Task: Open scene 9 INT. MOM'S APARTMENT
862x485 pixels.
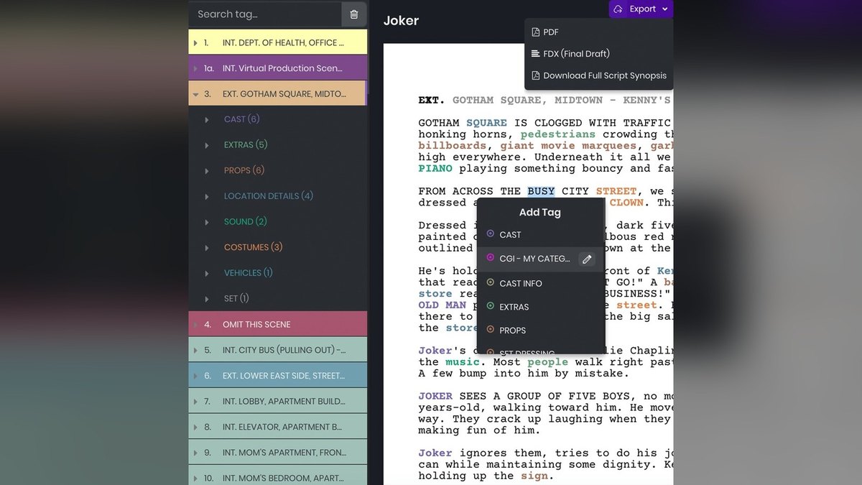Action: 278,453
